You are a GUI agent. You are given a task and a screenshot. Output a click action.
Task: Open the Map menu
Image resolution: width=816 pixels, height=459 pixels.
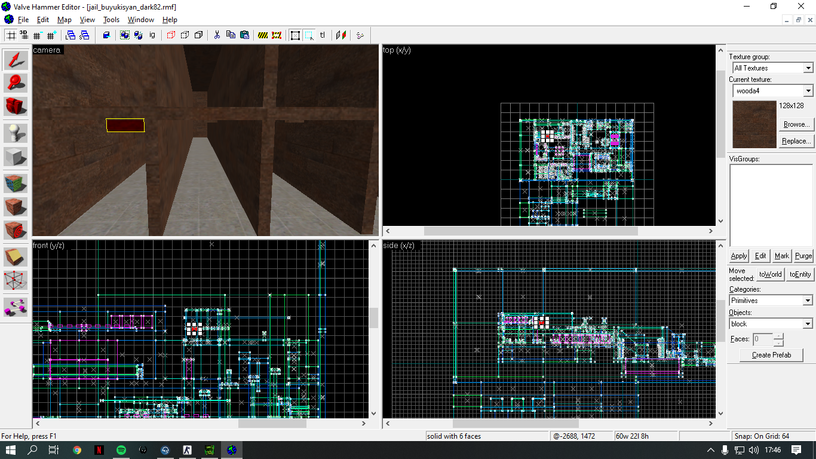(65, 20)
